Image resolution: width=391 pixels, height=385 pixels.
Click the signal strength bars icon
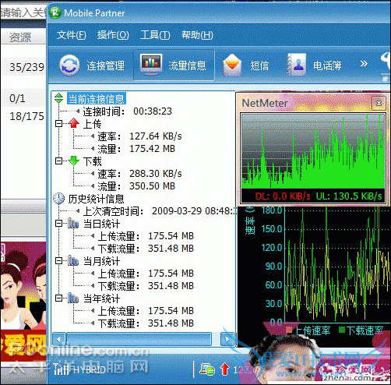(x=62, y=369)
